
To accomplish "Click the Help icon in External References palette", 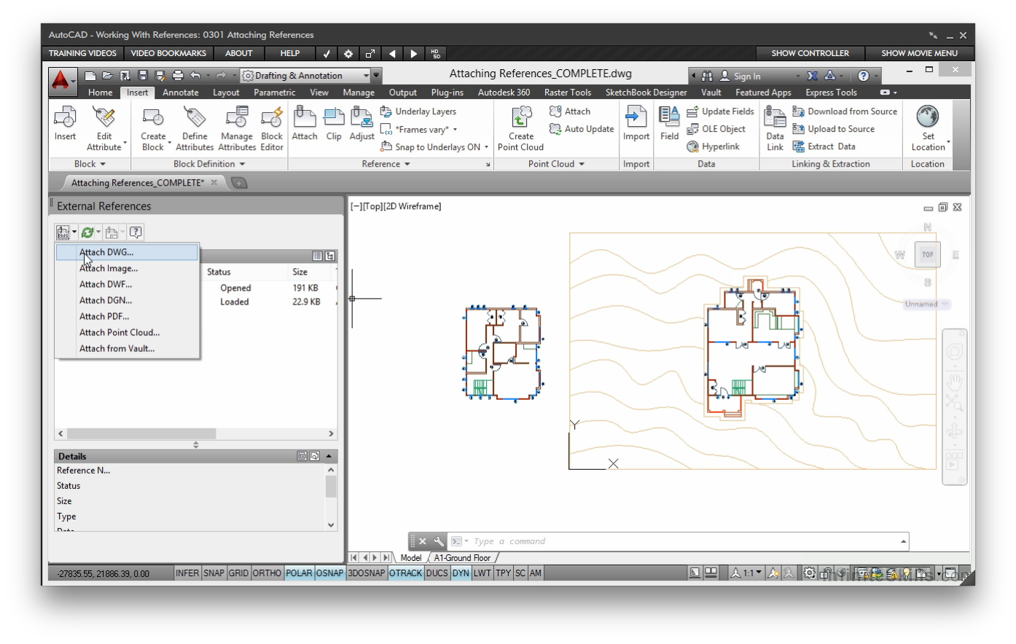I will point(136,232).
